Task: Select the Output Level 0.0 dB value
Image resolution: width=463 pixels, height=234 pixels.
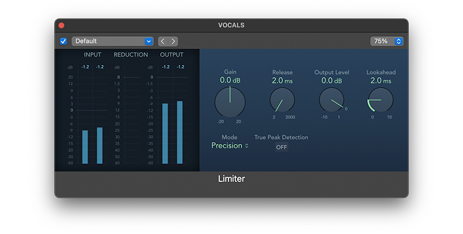Action: coord(331,80)
